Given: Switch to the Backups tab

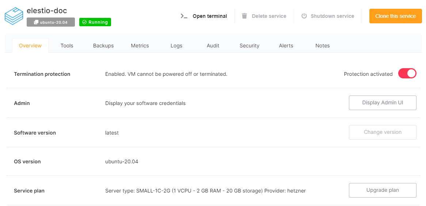Looking at the screenshot, I should click(x=103, y=46).
